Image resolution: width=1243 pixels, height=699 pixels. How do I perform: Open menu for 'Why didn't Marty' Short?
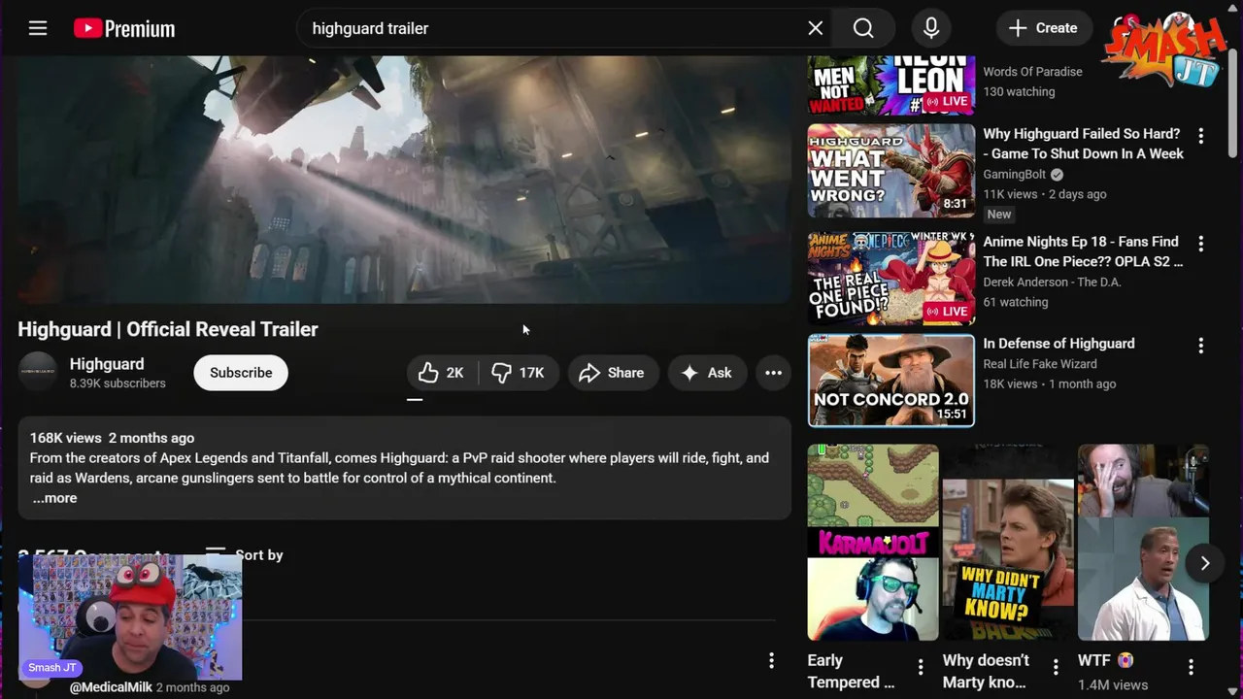[1056, 667]
